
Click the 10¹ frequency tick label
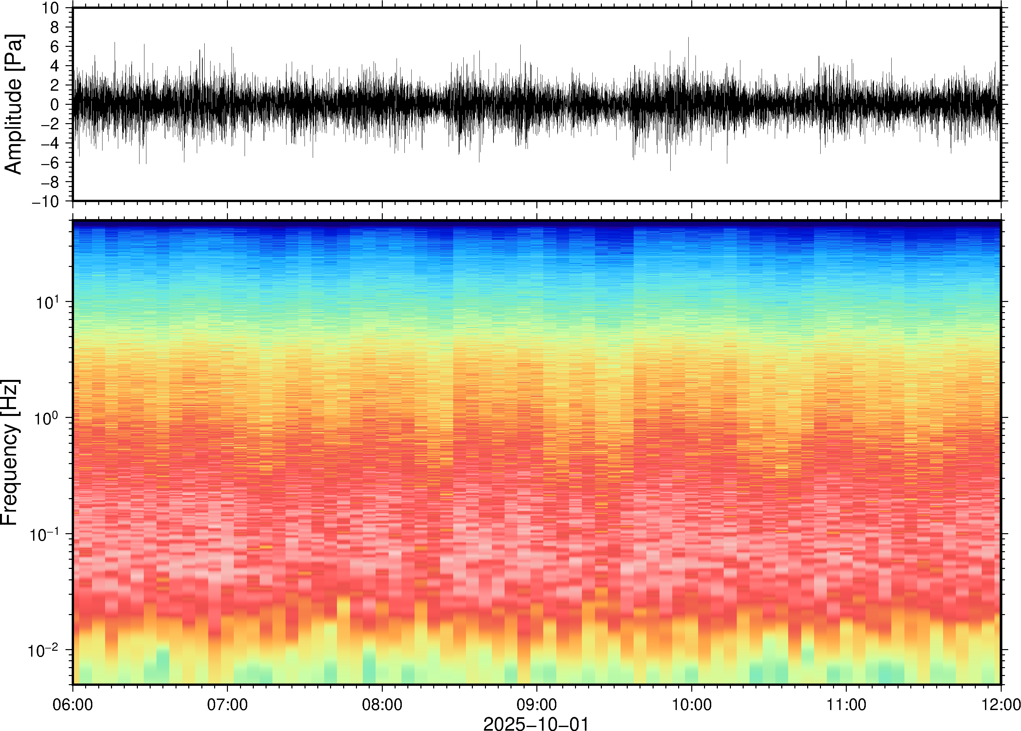[x=48, y=302]
